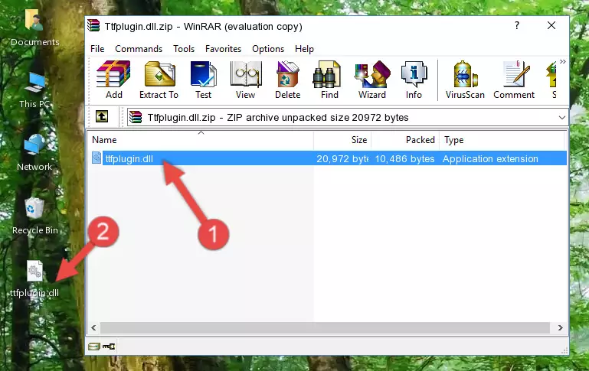Open the Documents desktop icon
The image size is (589, 371).
35,28
